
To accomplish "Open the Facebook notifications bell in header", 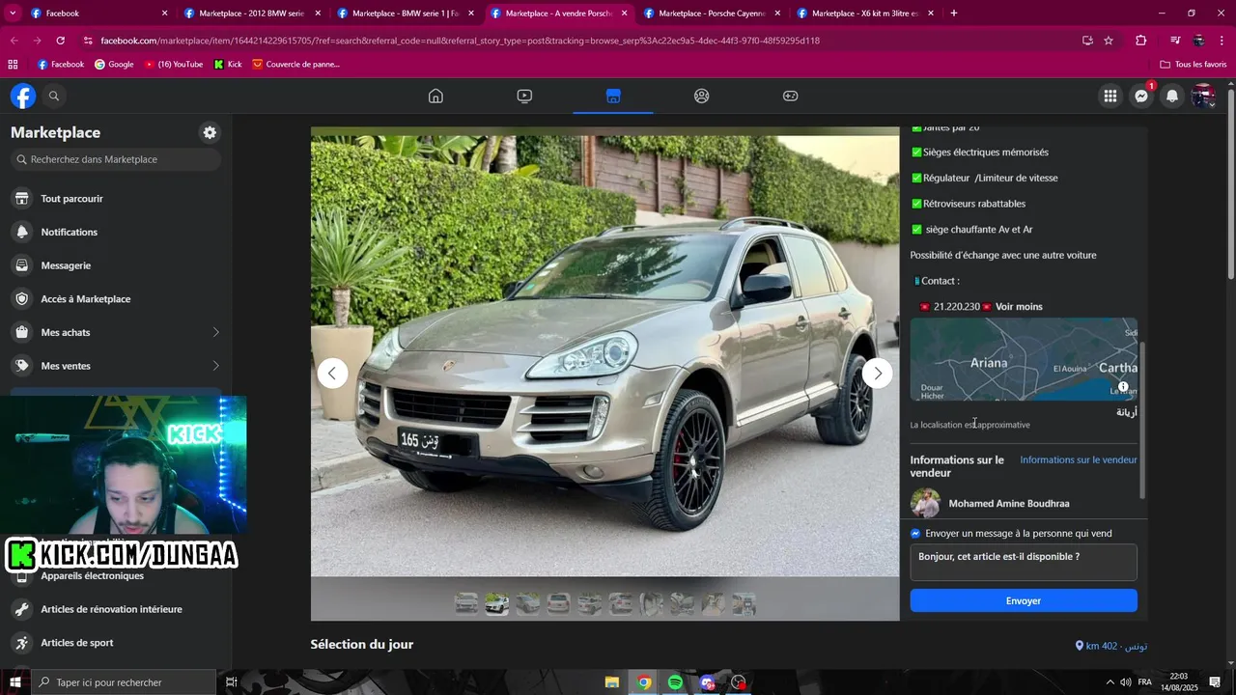I will 1172,96.
